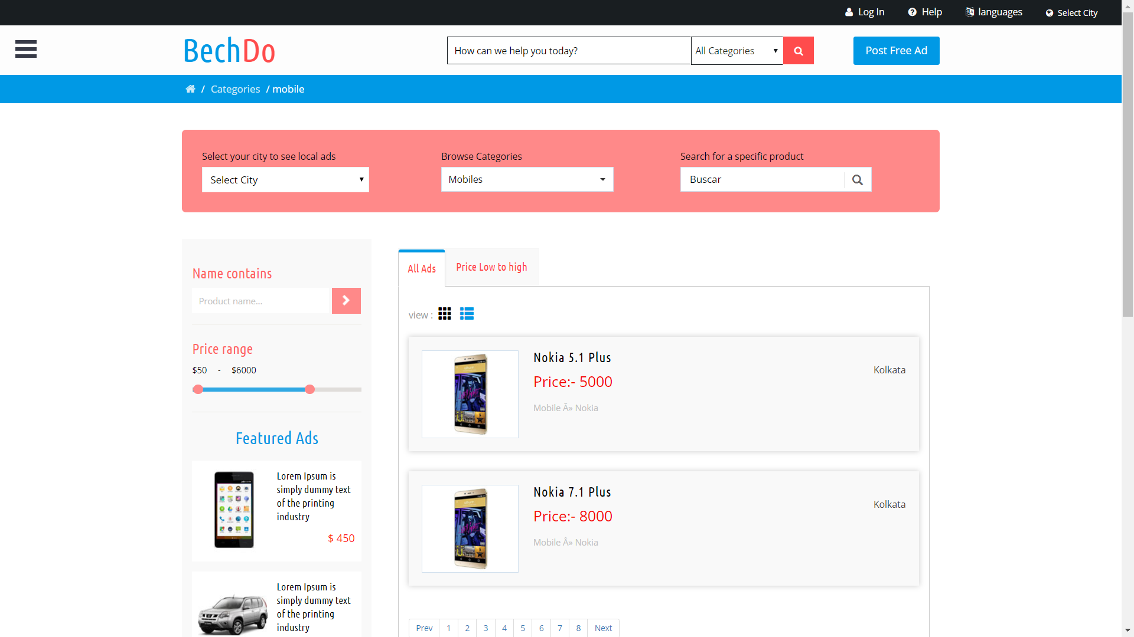Click the Next pagination link

(x=603, y=628)
